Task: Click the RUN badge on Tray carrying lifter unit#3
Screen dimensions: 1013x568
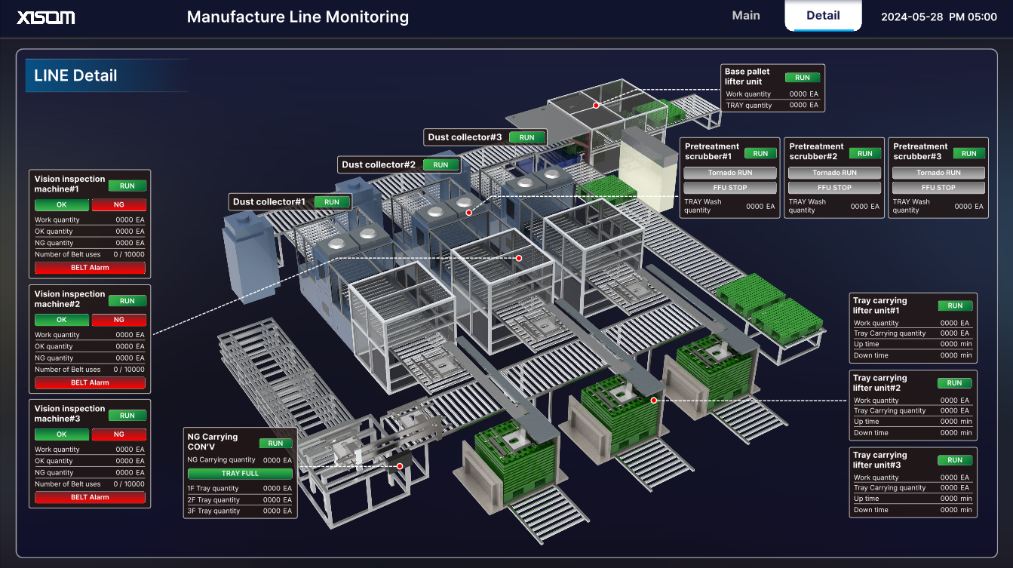Action: coord(955,459)
